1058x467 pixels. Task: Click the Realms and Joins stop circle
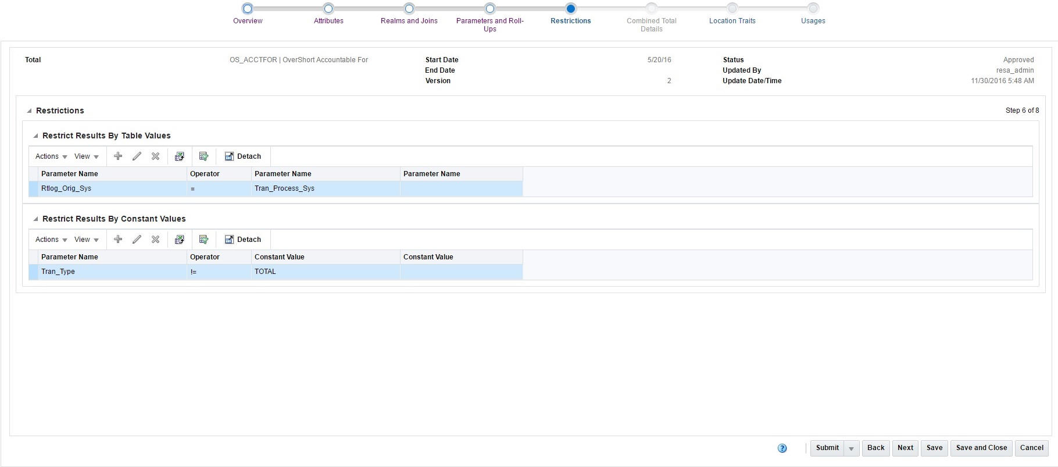(x=409, y=8)
